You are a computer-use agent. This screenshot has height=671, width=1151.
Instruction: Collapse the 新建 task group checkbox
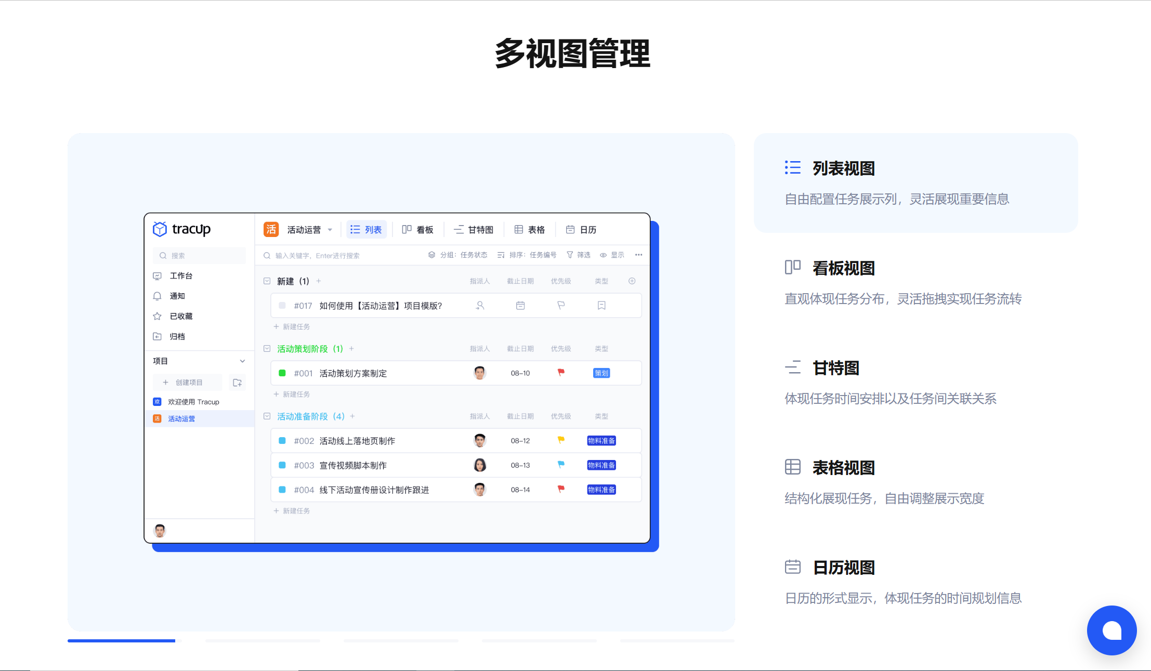click(267, 281)
